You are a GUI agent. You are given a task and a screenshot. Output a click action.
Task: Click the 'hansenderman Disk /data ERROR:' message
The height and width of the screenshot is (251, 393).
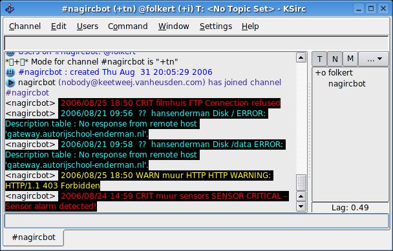217,145
